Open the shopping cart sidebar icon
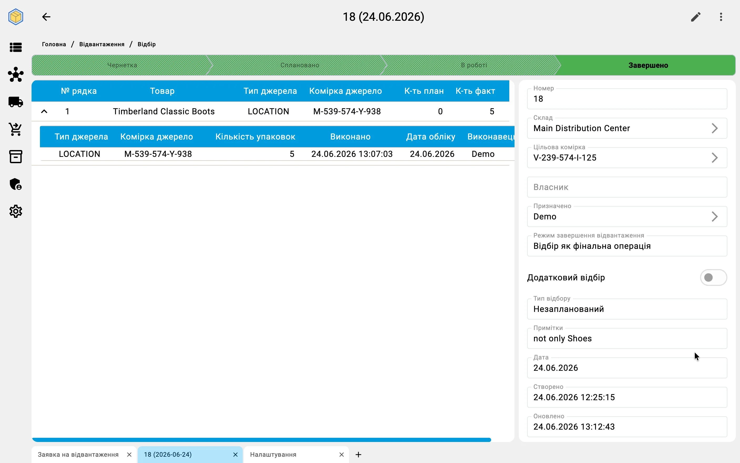740x463 pixels. (x=16, y=129)
